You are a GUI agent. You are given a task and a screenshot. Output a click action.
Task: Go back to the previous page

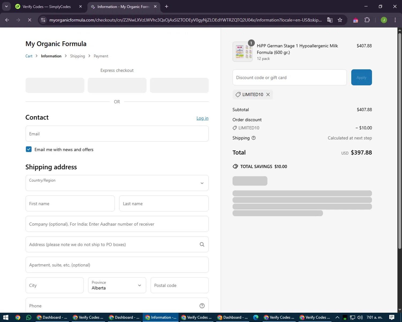pyautogui.click(x=7, y=20)
